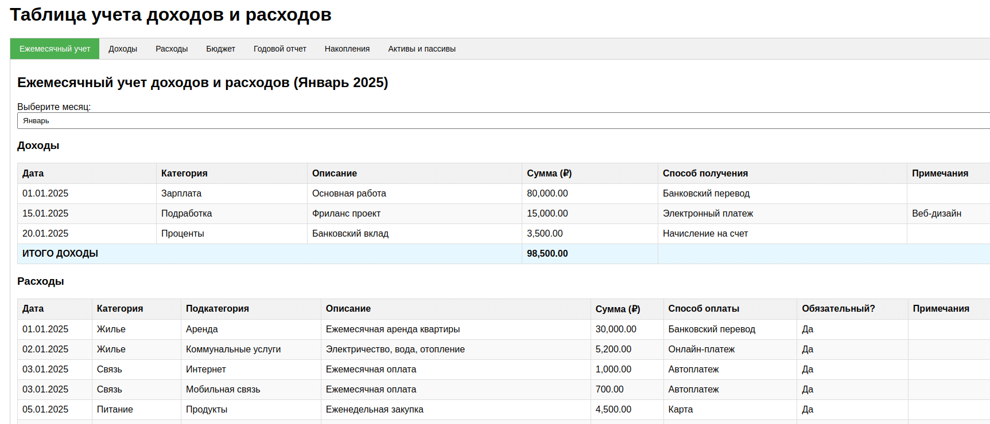Click the Обязательный? column header in expenses
Screen dimensions: 990x424
(x=838, y=309)
